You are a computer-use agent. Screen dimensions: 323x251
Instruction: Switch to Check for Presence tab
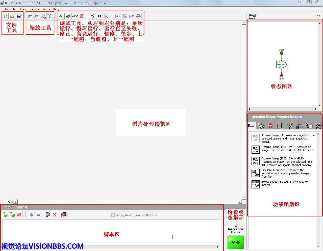coord(290,126)
